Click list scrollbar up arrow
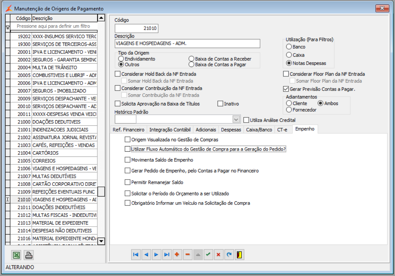Screen dimensions: 395x276 pos(101,18)
